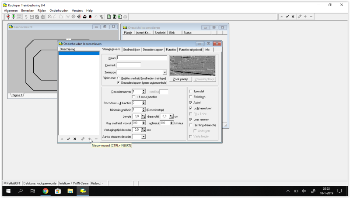Click the Zoek plaatje button
This screenshot has height=198, width=350.
pos(180,79)
